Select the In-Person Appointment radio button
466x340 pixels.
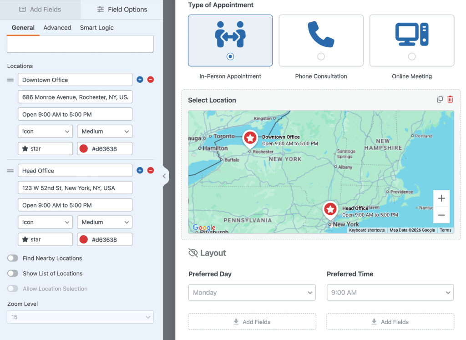[230, 56]
